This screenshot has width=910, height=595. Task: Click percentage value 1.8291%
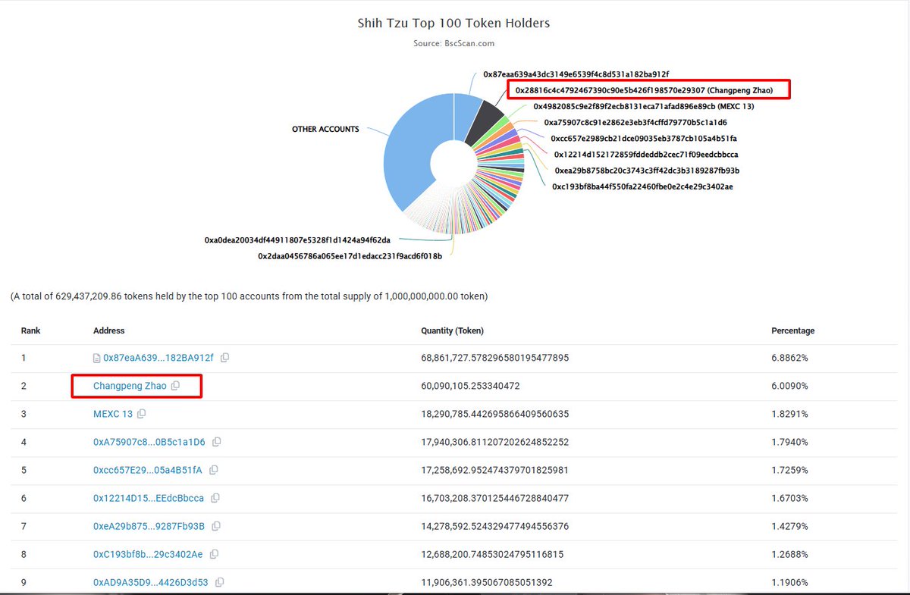click(789, 414)
